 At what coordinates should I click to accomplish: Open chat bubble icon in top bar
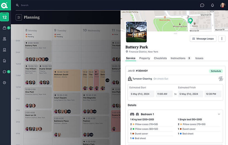point(202,5)
